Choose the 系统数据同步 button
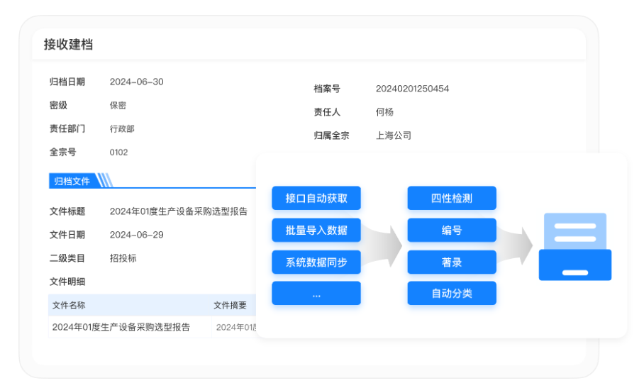Viewport: 644px width, 388px height. click(x=316, y=262)
